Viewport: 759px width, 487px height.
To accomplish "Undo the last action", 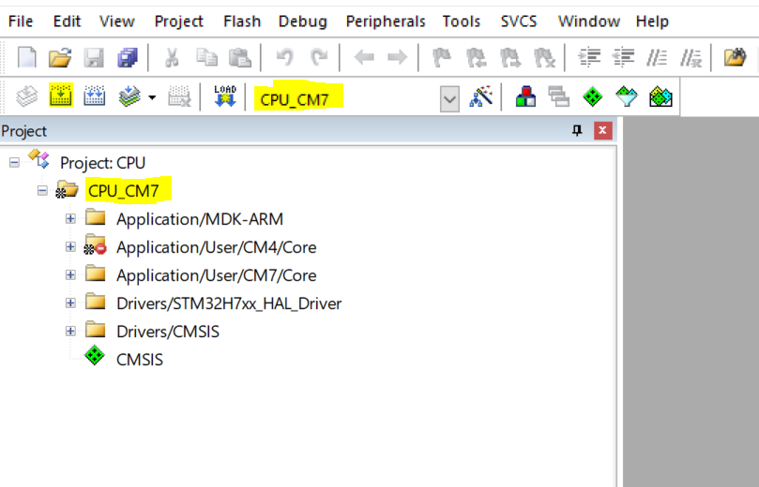I will coord(284,57).
